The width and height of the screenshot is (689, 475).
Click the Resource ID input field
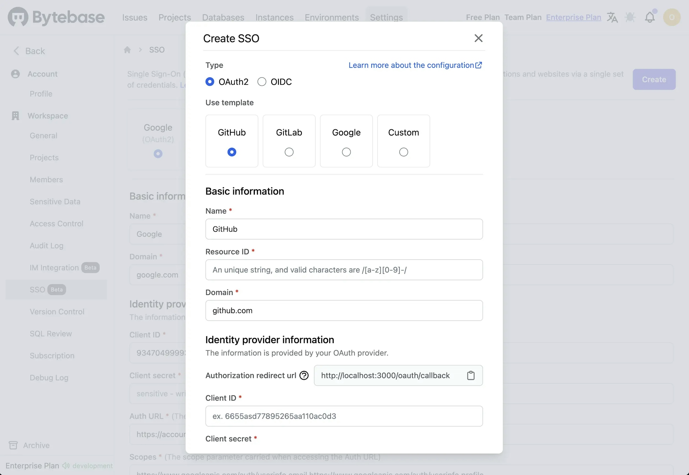(x=344, y=270)
